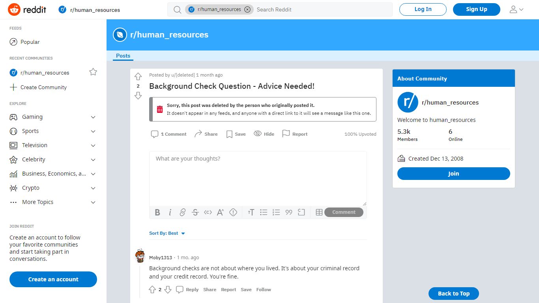The width and height of the screenshot is (539, 303).
Task: Save the post with bookmark icon
Action: [236, 134]
